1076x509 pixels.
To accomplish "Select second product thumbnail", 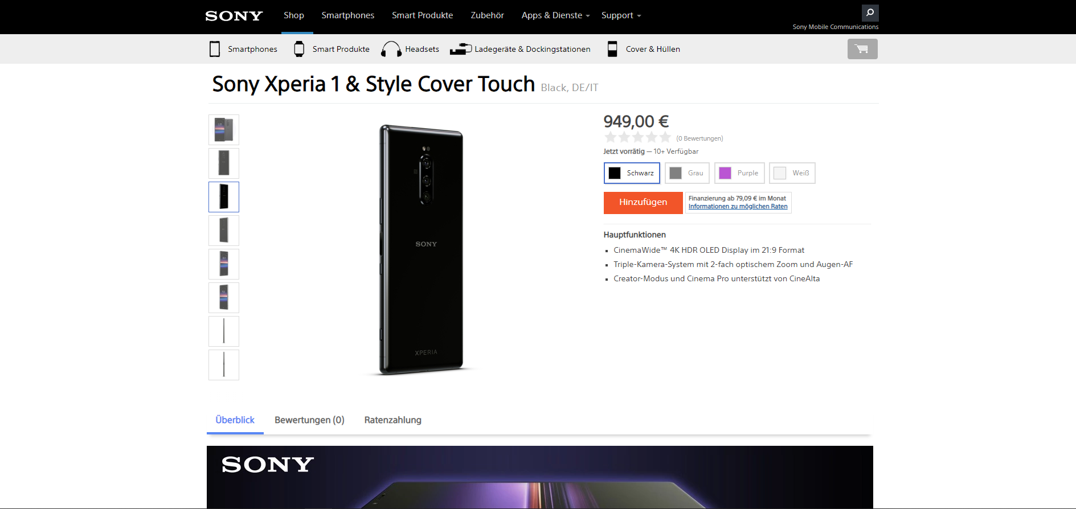I will (x=224, y=163).
